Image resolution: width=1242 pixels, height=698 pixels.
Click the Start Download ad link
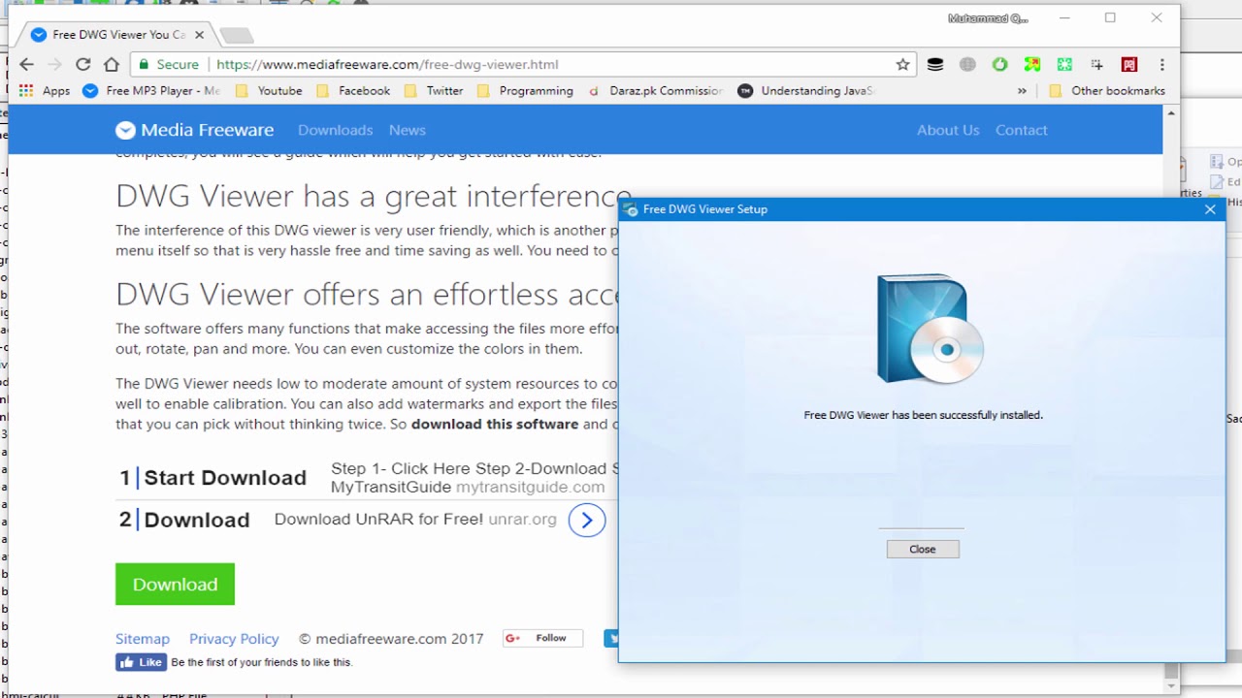click(225, 478)
